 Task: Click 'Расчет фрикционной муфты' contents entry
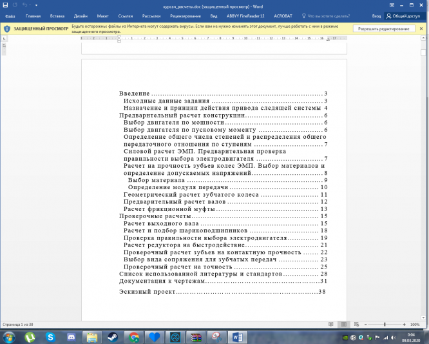pos(169,209)
